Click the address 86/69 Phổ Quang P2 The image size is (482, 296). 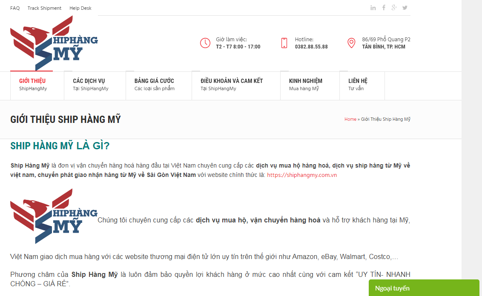(386, 39)
